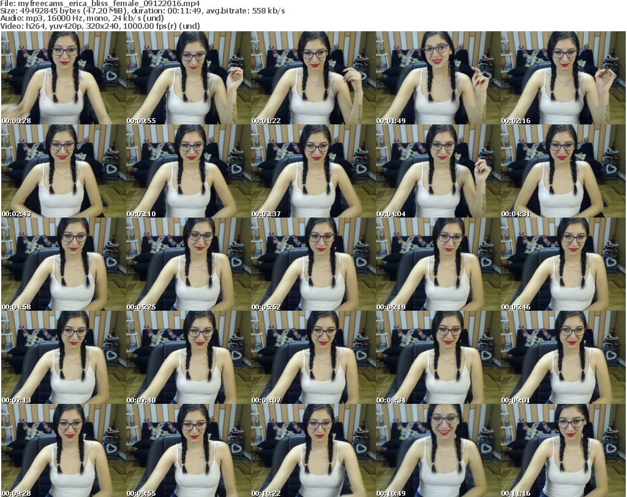Click the frame labeled 00:07:13
Image resolution: width=627 pixels, height=497 pixels.
(x=63, y=357)
